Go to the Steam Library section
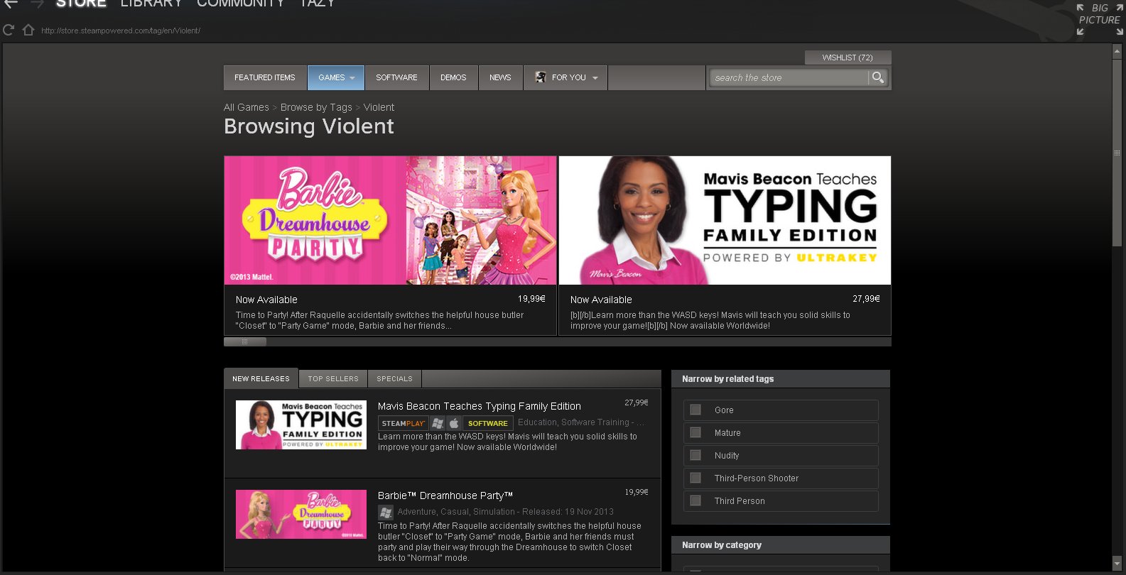 (x=151, y=3)
